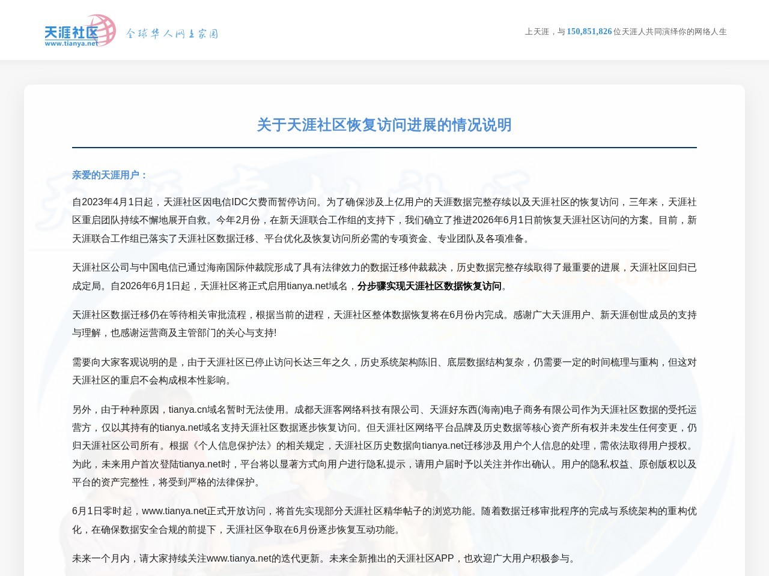Click the greeting 亲爱的天涯用户：
The height and width of the screenshot is (576, 769).
[x=110, y=175]
